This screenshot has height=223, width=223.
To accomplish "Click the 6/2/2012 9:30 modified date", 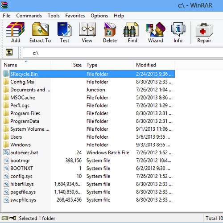I will [x=153, y=168].
